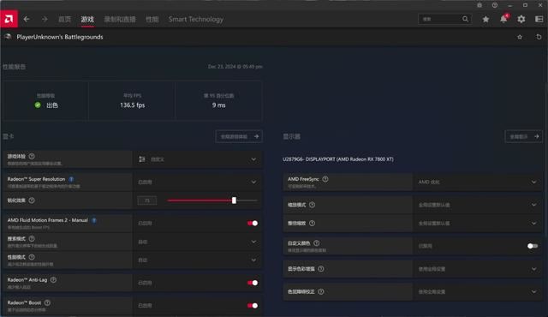Turn off the Radeon Boost switch
Image resolution: width=548 pixels, height=317 pixels.
(253, 305)
